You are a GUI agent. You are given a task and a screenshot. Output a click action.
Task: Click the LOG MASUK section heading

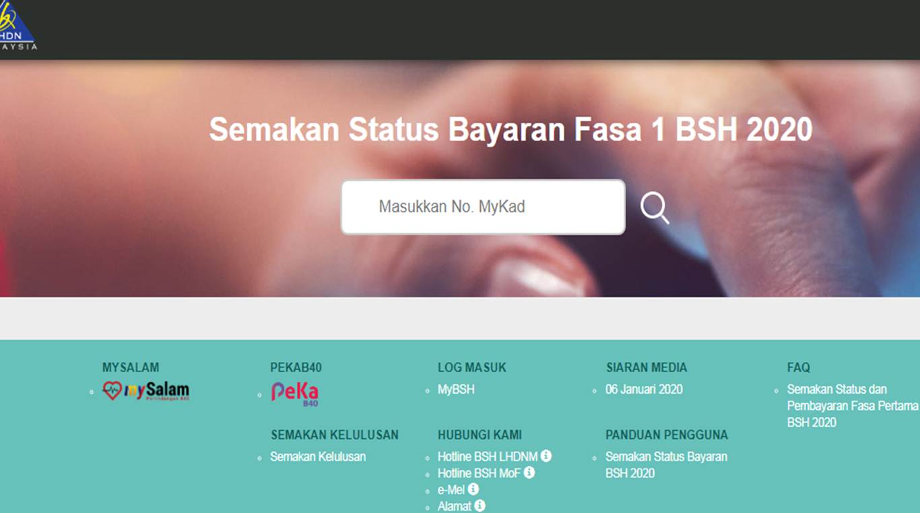tap(471, 368)
